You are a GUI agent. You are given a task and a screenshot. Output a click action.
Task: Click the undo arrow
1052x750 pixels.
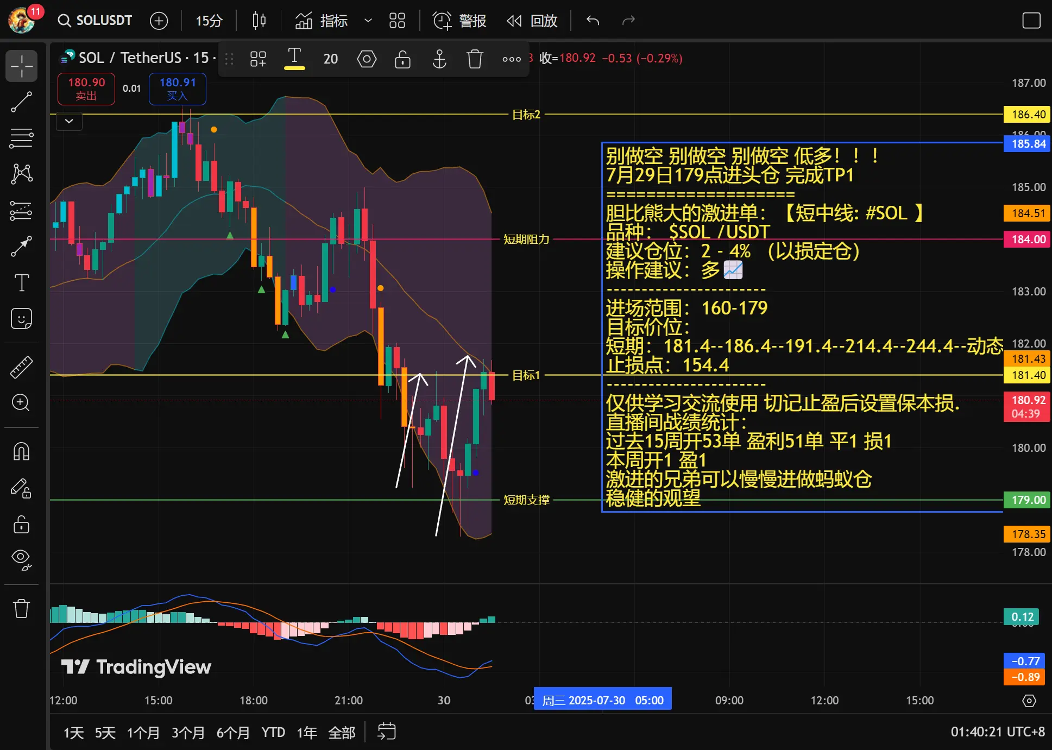click(593, 21)
